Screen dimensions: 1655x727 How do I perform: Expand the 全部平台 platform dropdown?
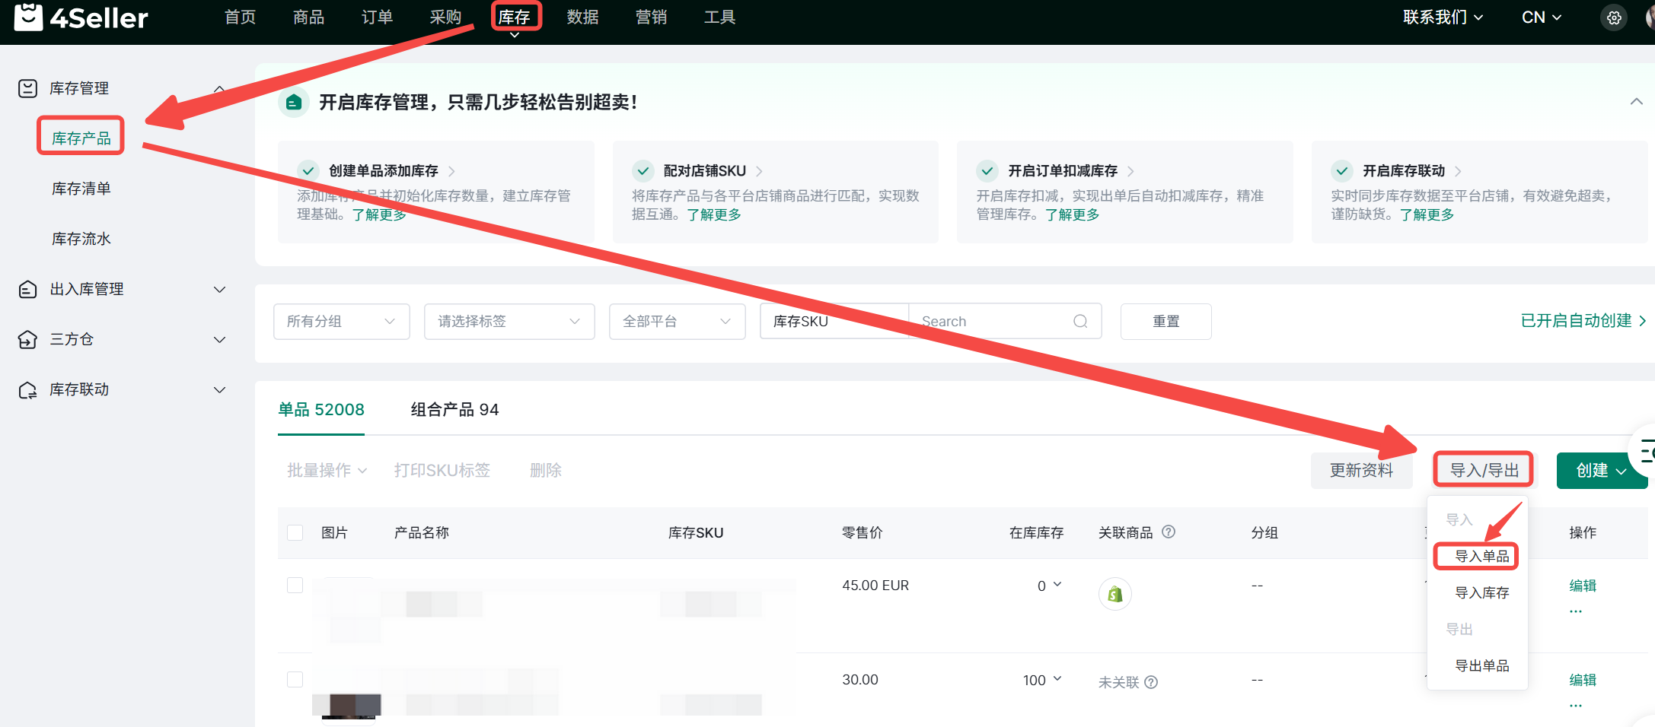click(x=676, y=321)
